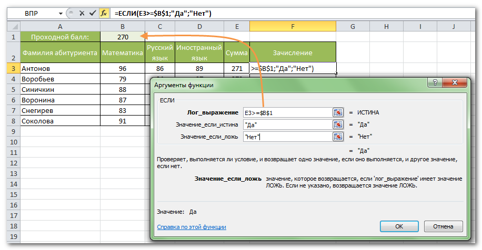Click the cell containing Антонов

(60, 68)
